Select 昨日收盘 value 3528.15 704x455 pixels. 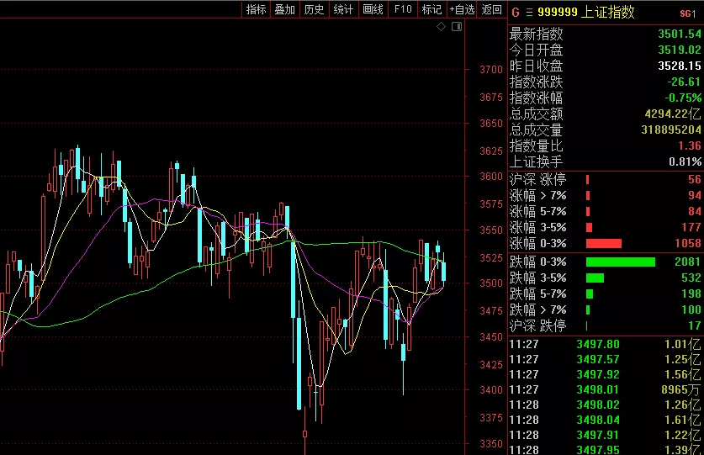click(680, 66)
